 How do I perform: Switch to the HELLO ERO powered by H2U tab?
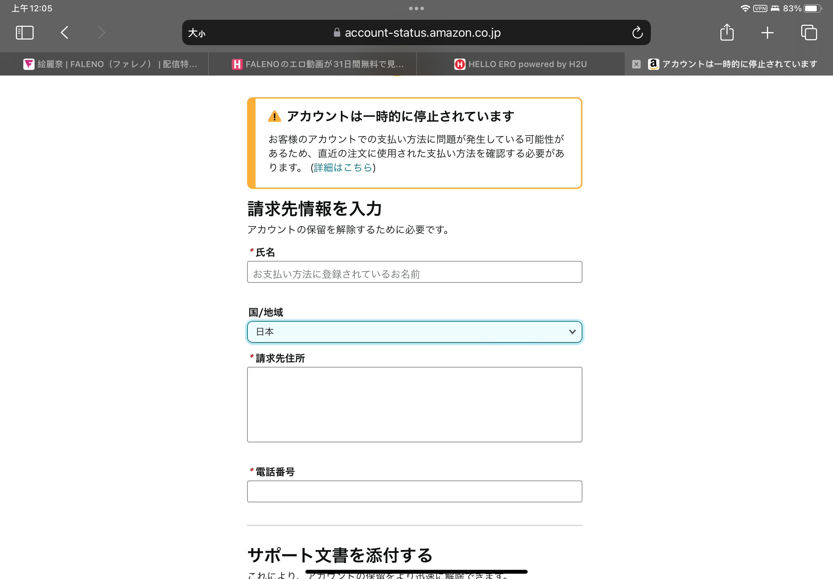pos(521,64)
